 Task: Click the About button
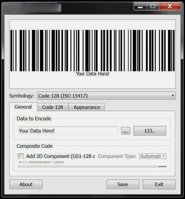point(26,184)
